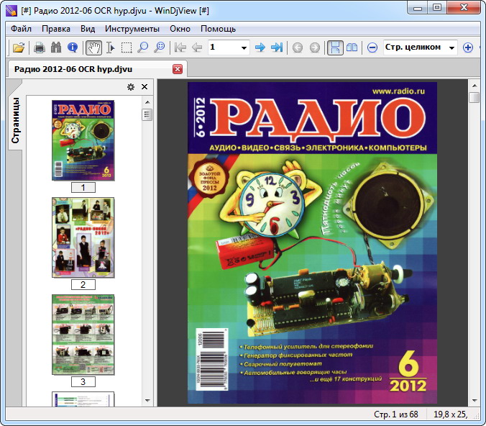Go to the next page

pos(260,47)
